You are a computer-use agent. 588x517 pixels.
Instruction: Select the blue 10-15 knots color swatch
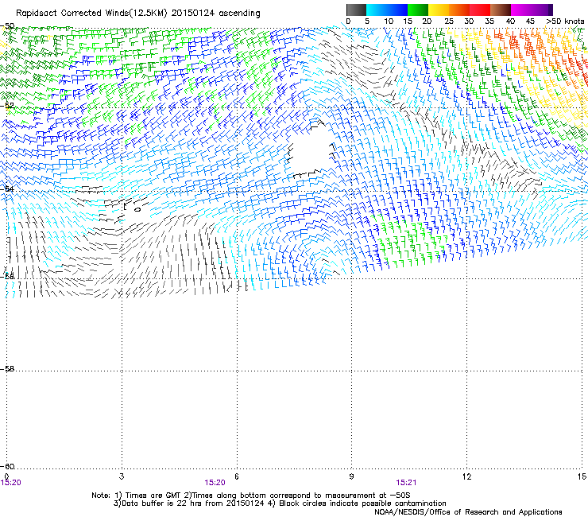[397, 10]
